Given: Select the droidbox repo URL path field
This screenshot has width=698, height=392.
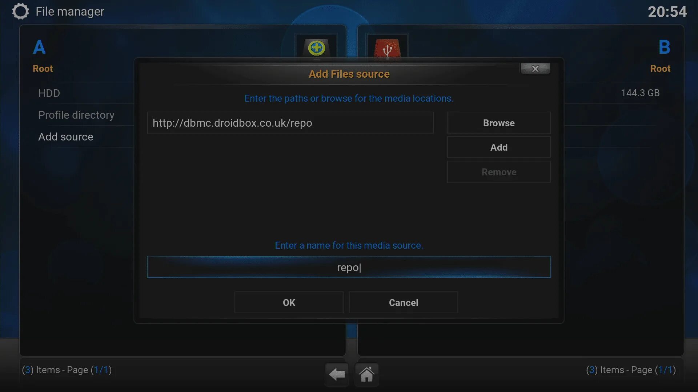Looking at the screenshot, I should click(x=290, y=123).
